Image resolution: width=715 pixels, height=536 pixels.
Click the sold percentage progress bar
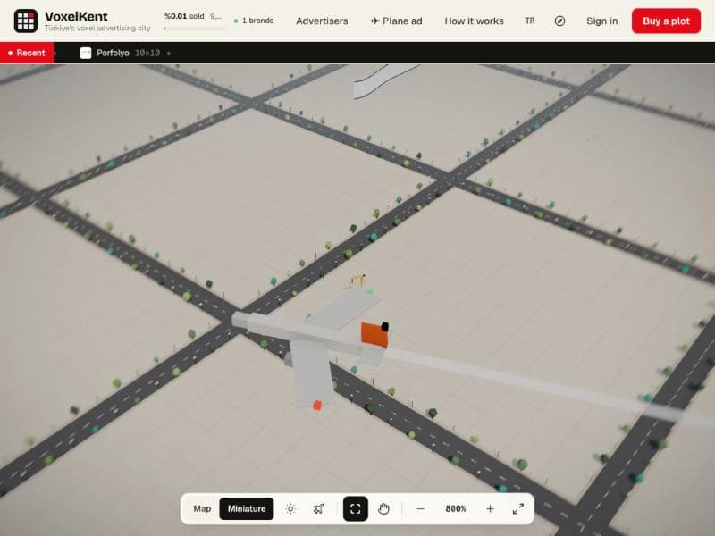coord(195,29)
